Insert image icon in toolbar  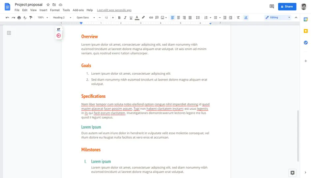[163, 18]
